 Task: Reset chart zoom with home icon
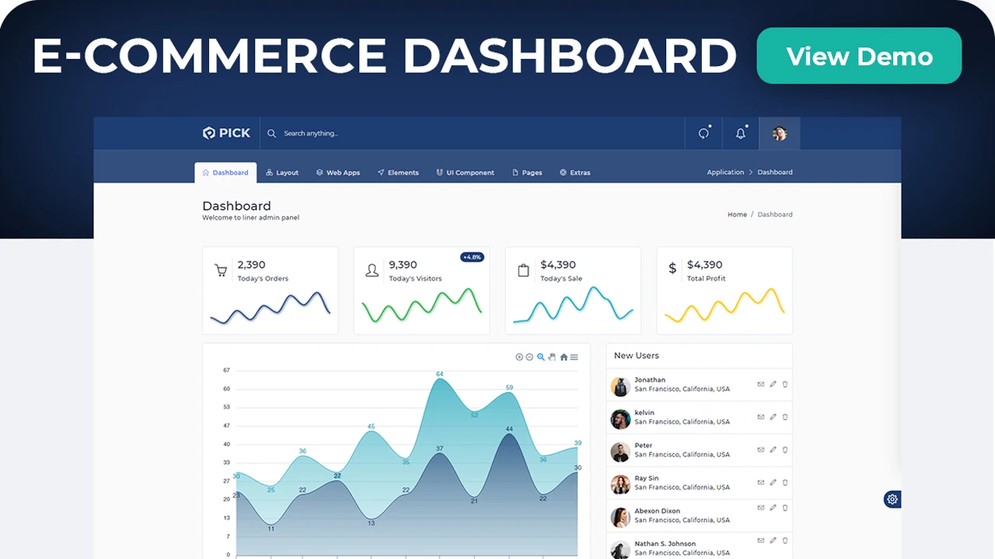pos(564,357)
